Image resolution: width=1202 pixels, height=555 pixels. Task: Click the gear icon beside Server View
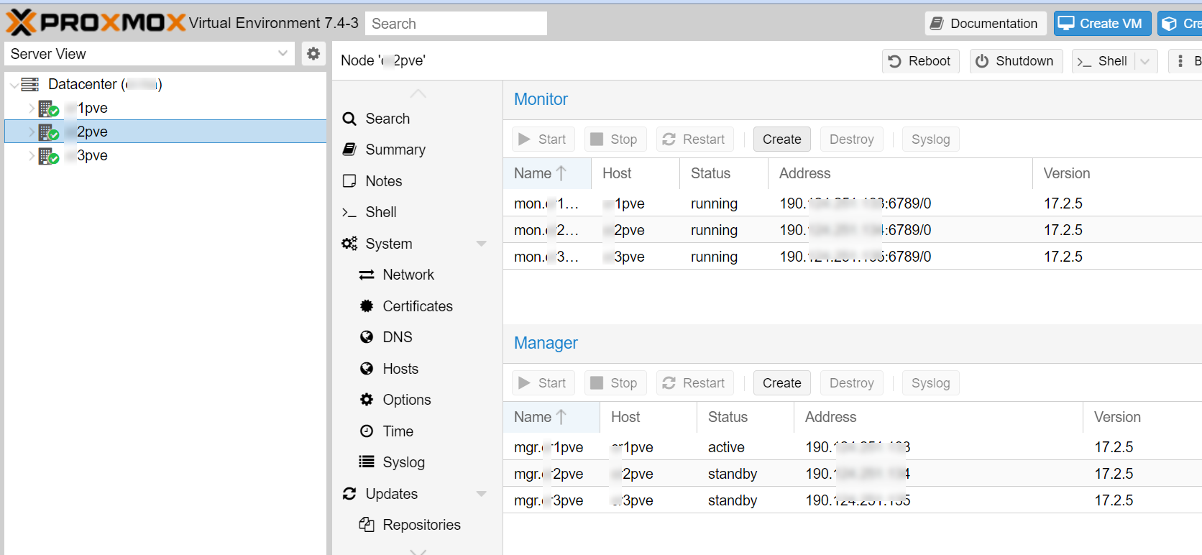pos(313,54)
